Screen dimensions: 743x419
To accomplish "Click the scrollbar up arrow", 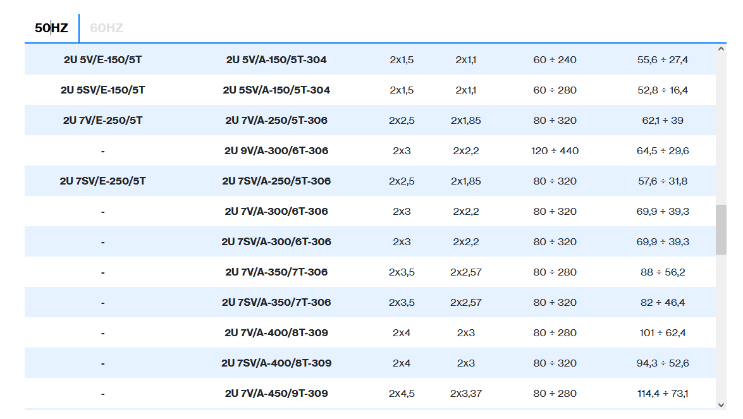I will point(721,49).
